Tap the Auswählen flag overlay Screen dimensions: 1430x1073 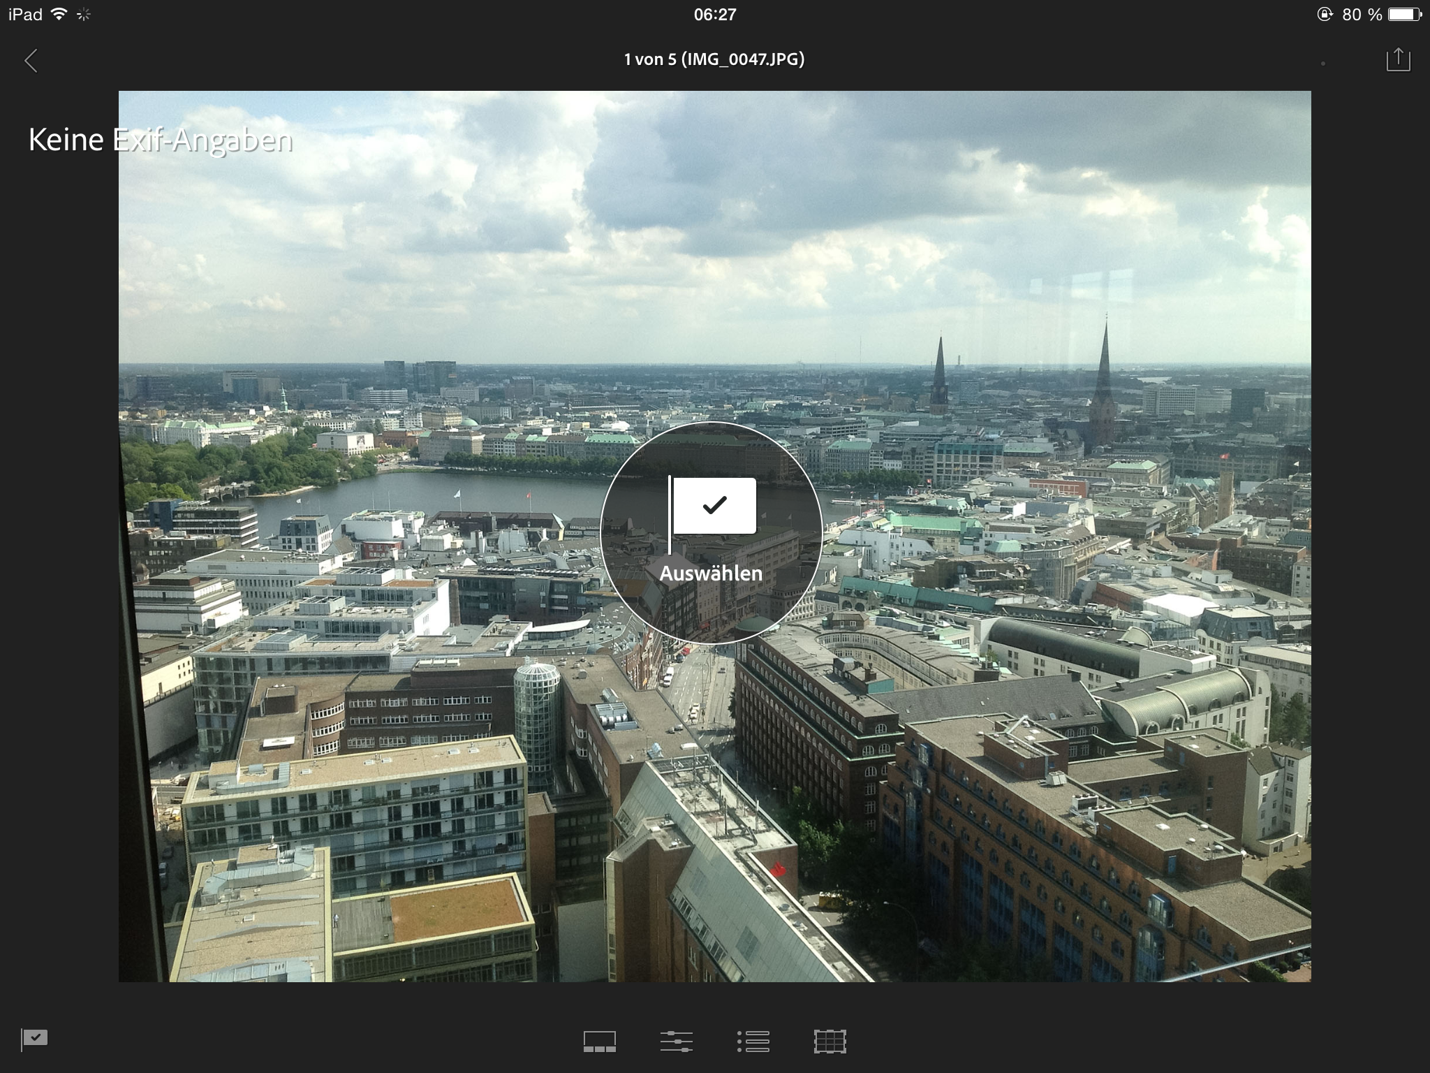coord(711,532)
